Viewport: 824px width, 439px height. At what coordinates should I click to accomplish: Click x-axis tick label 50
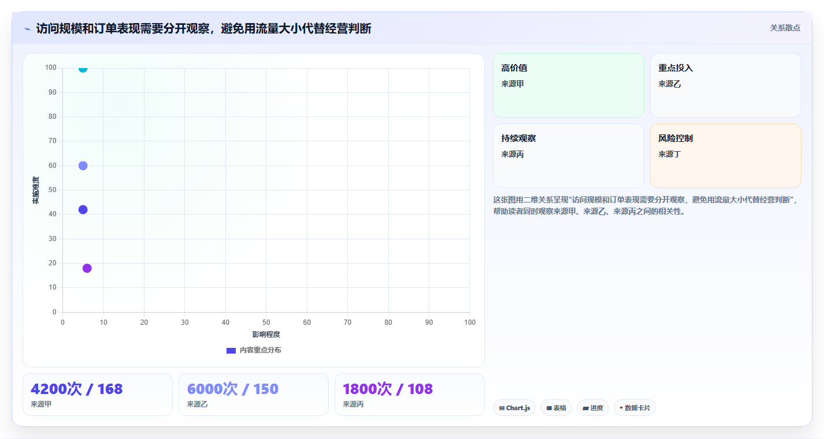coord(266,322)
